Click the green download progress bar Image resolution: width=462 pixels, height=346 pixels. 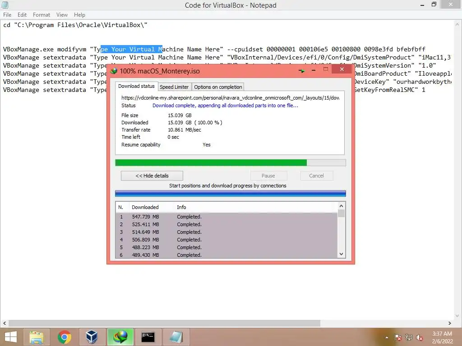(231, 163)
